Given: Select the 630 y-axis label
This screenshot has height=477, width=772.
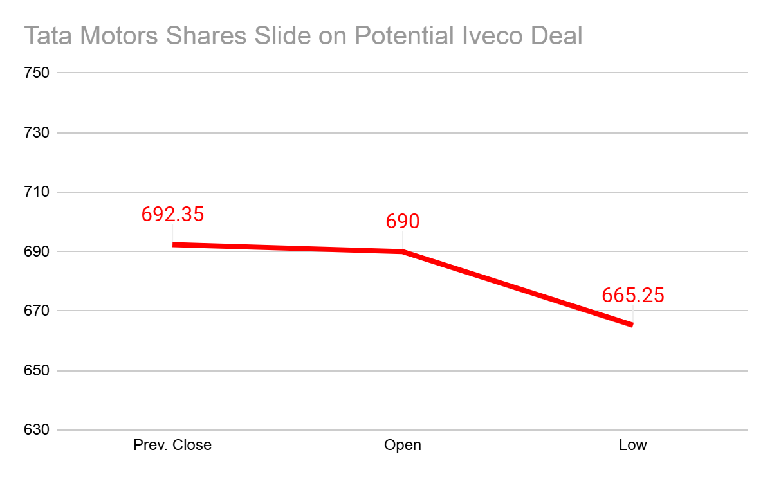Looking at the screenshot, I should [37, 430].
